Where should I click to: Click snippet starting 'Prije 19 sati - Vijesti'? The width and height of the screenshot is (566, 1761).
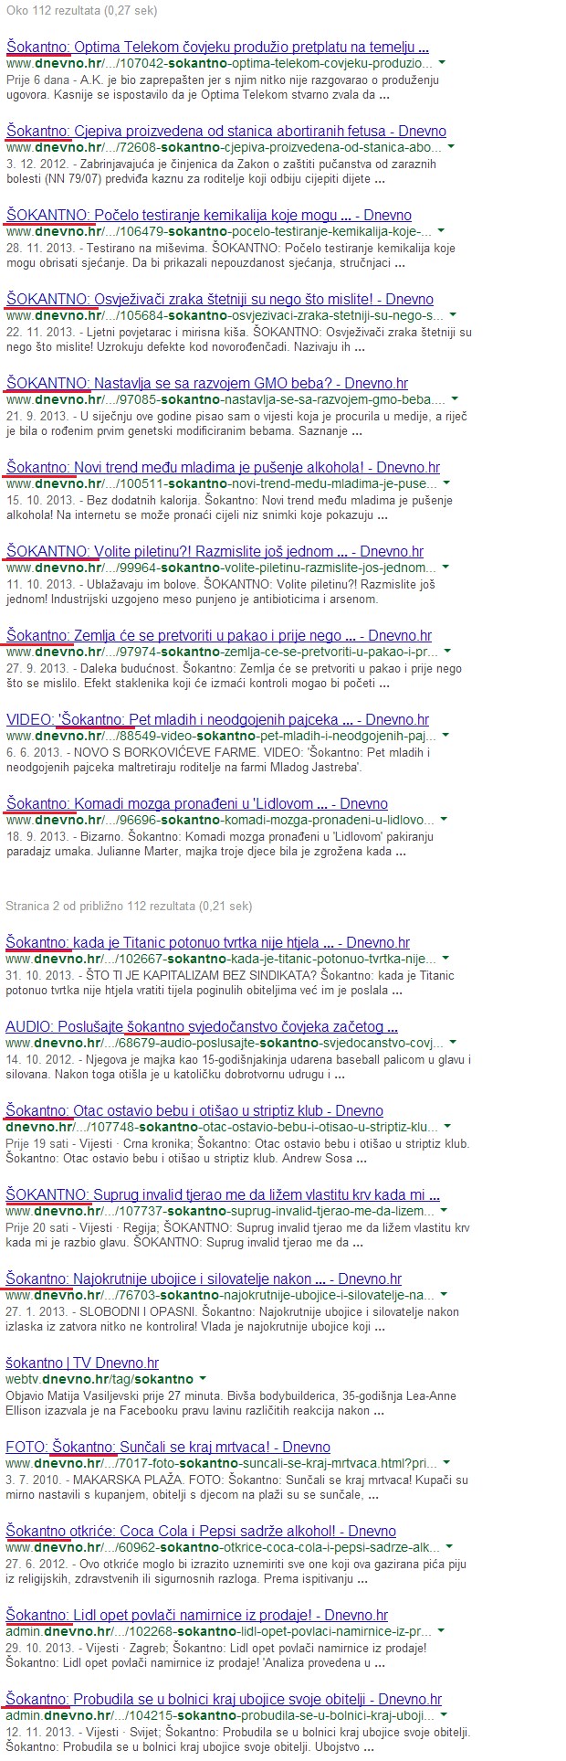coord(237,1151)
